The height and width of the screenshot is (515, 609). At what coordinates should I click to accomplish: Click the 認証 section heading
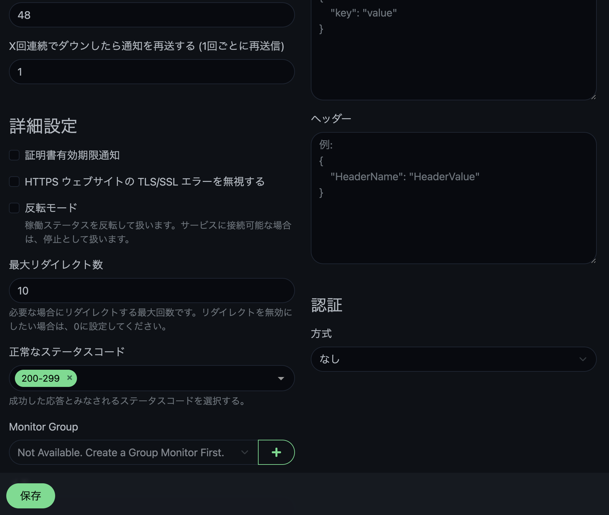tap(327, 305)
